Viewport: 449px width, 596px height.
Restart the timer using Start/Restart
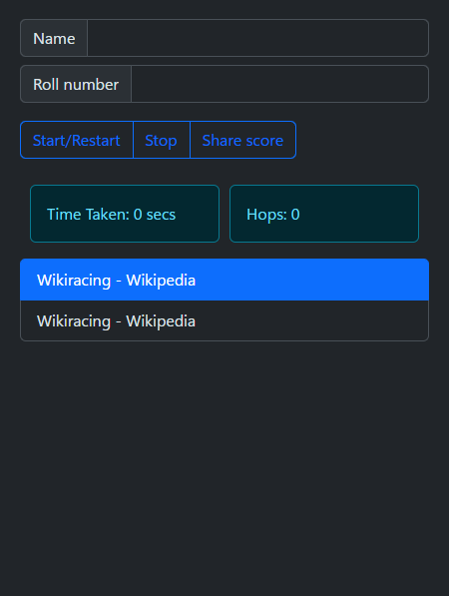coord(77,140)
